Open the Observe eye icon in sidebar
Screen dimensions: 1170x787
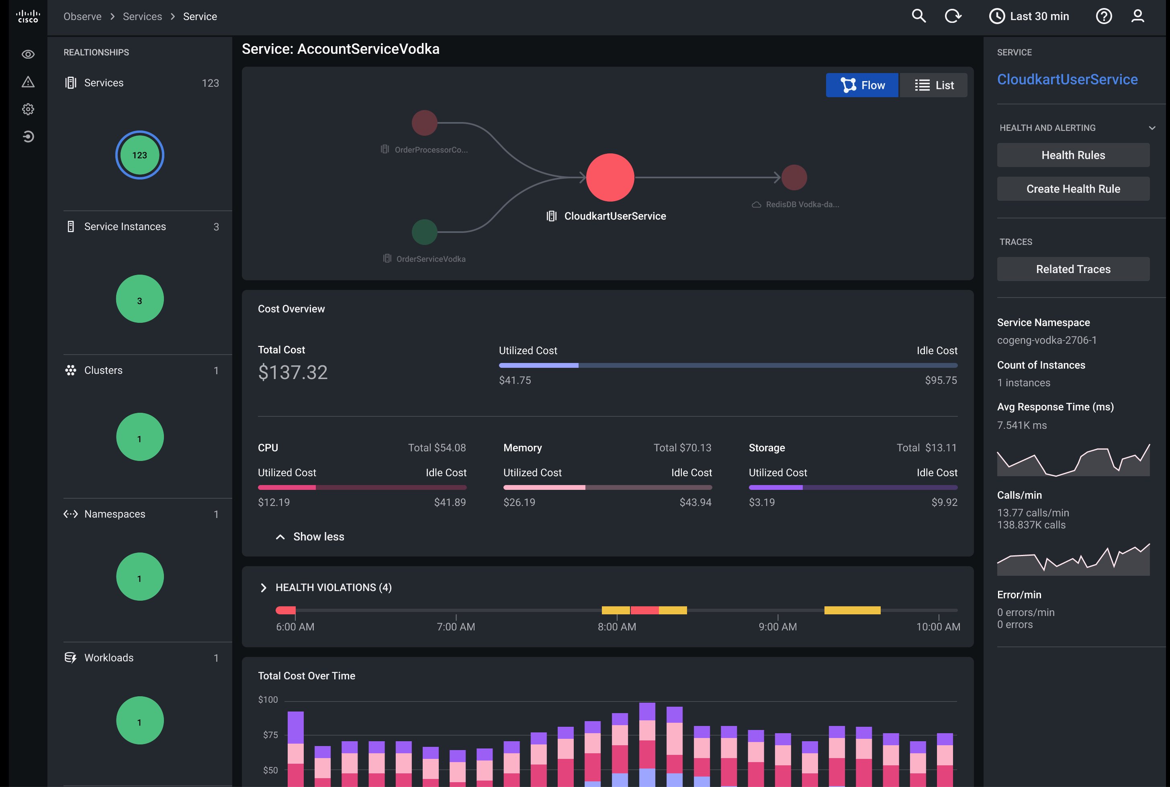28,54
